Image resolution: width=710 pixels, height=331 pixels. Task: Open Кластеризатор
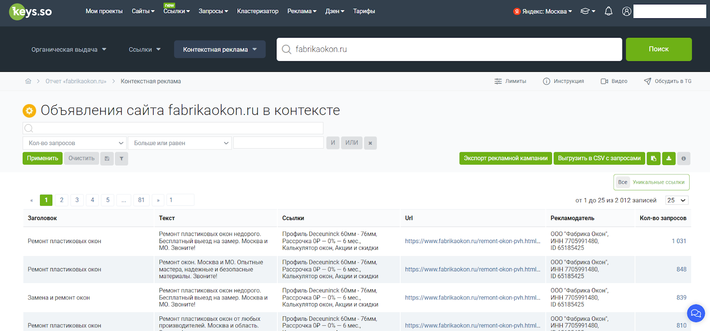[x=258, y=11]
